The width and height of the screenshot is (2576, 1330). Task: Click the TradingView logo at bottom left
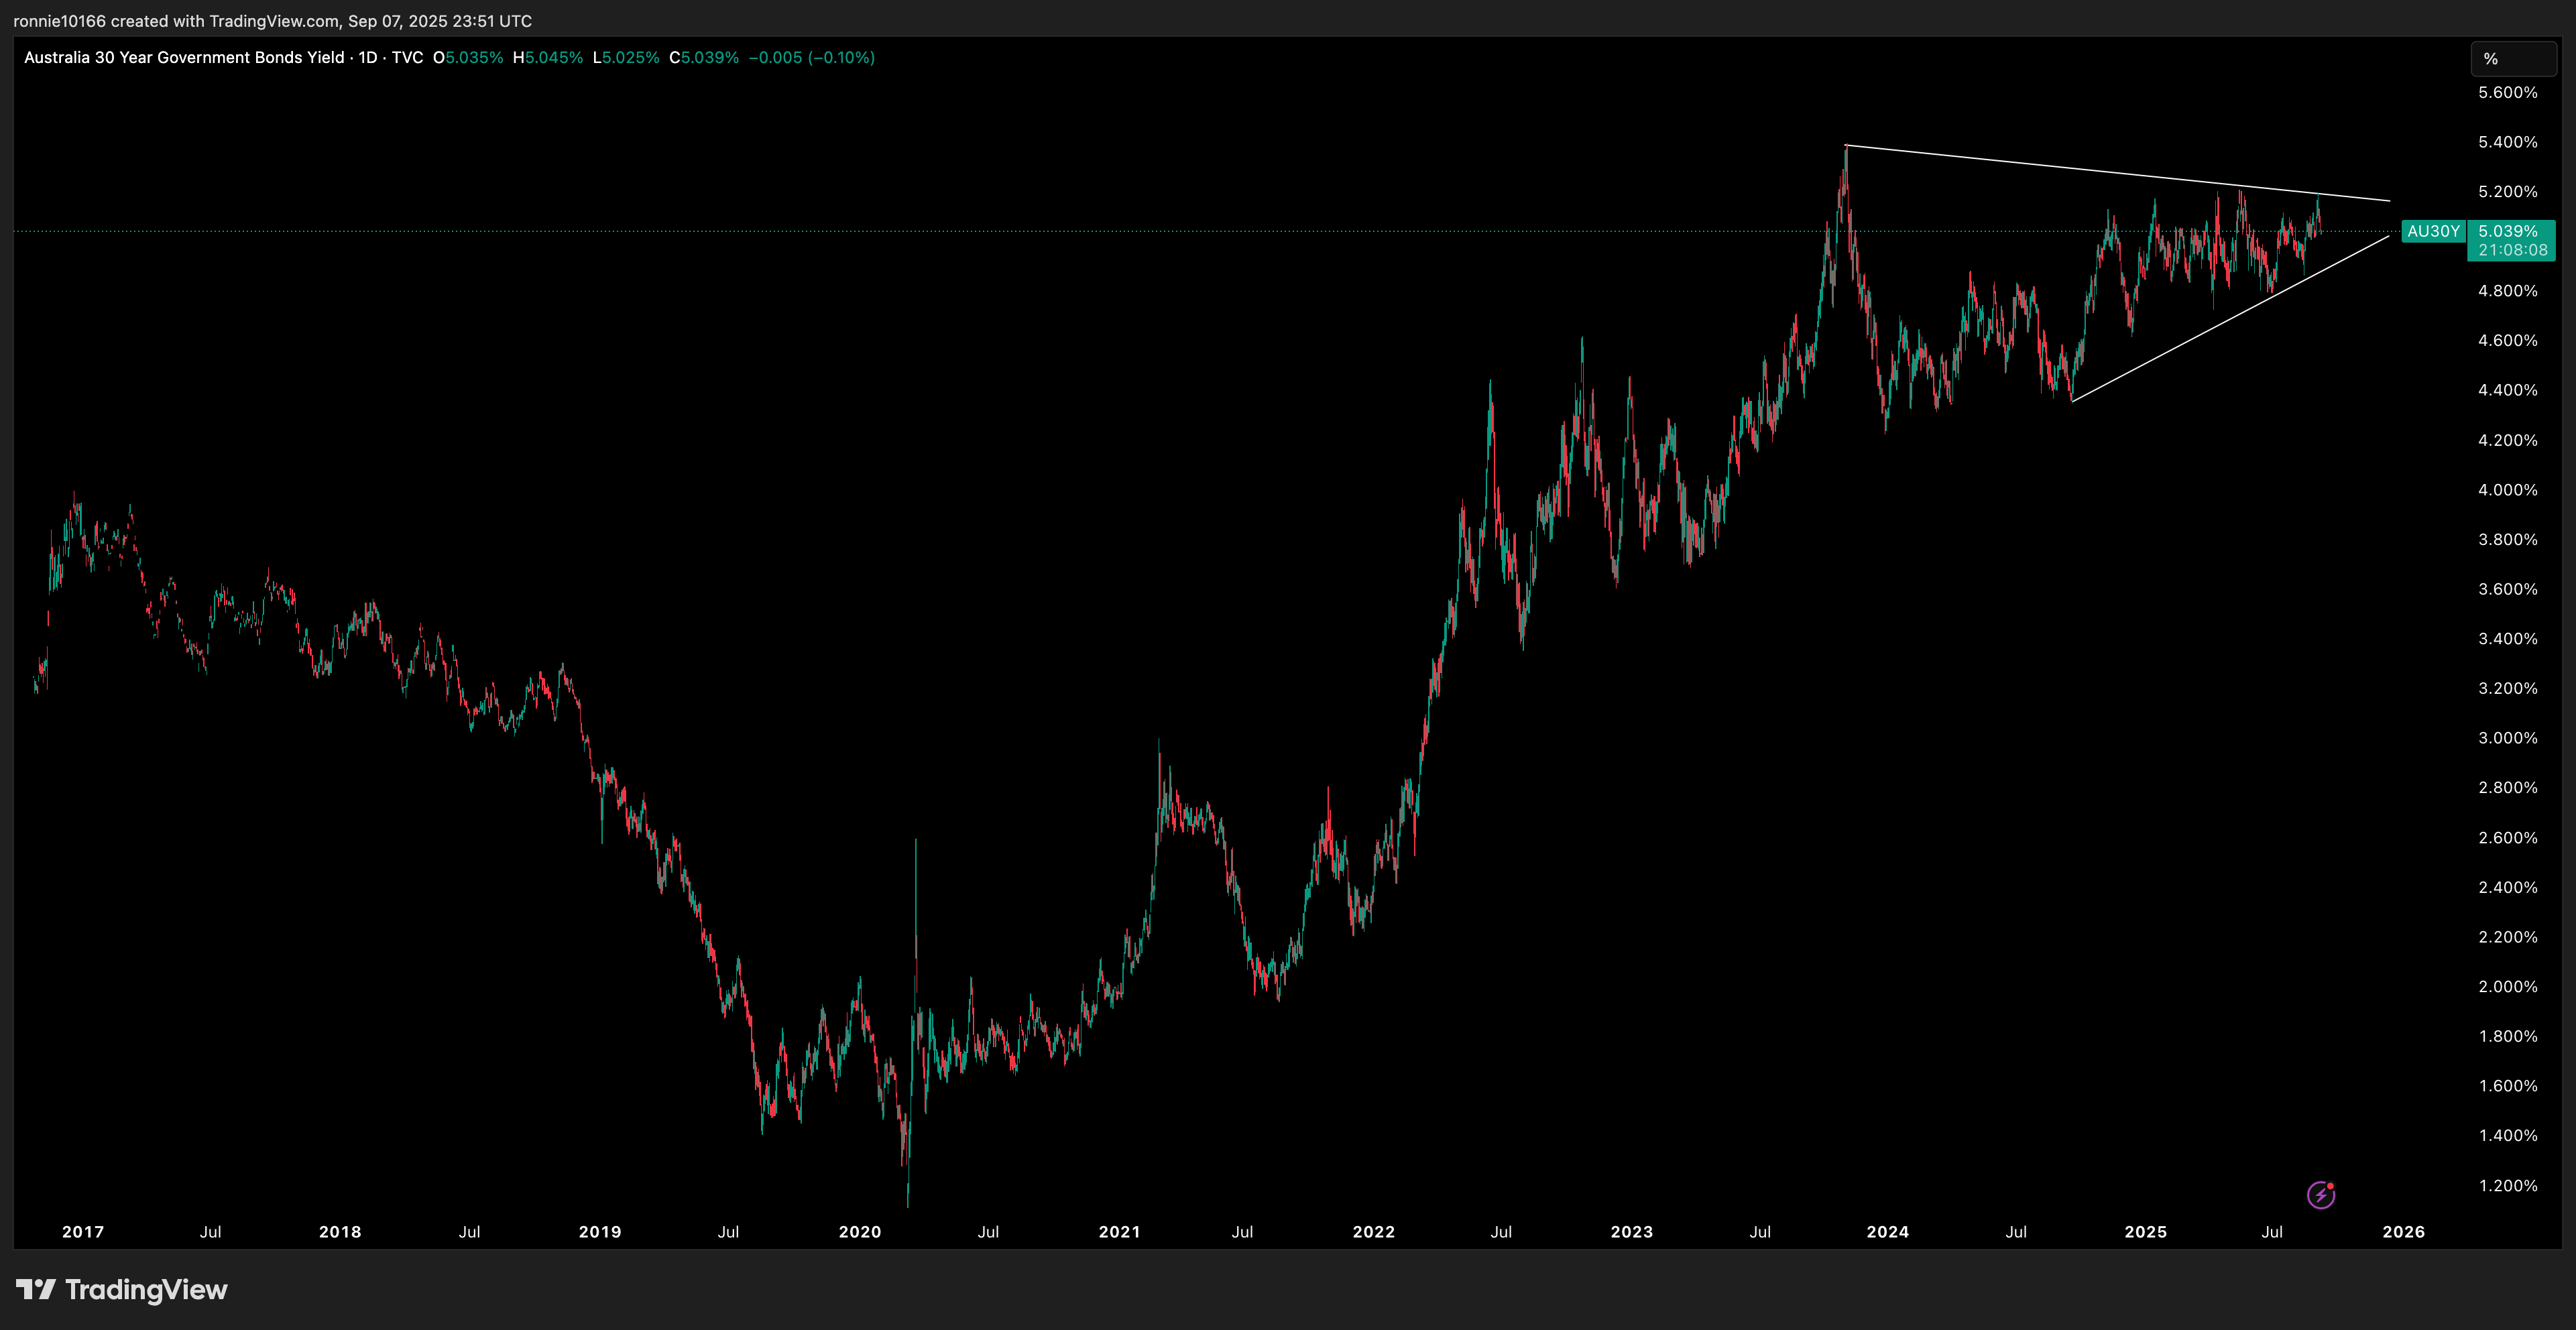coord(122,1290)
